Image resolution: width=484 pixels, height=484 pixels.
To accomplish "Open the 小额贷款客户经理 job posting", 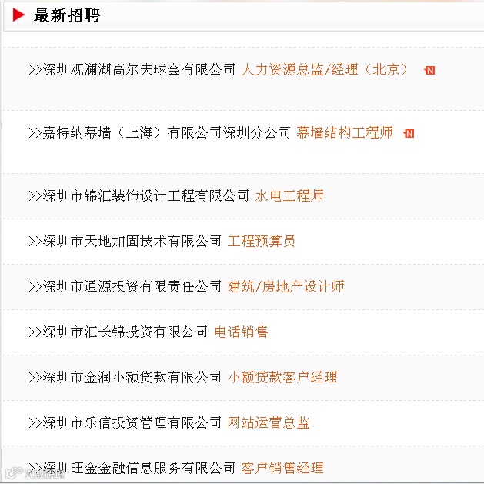I will [282, 377].
